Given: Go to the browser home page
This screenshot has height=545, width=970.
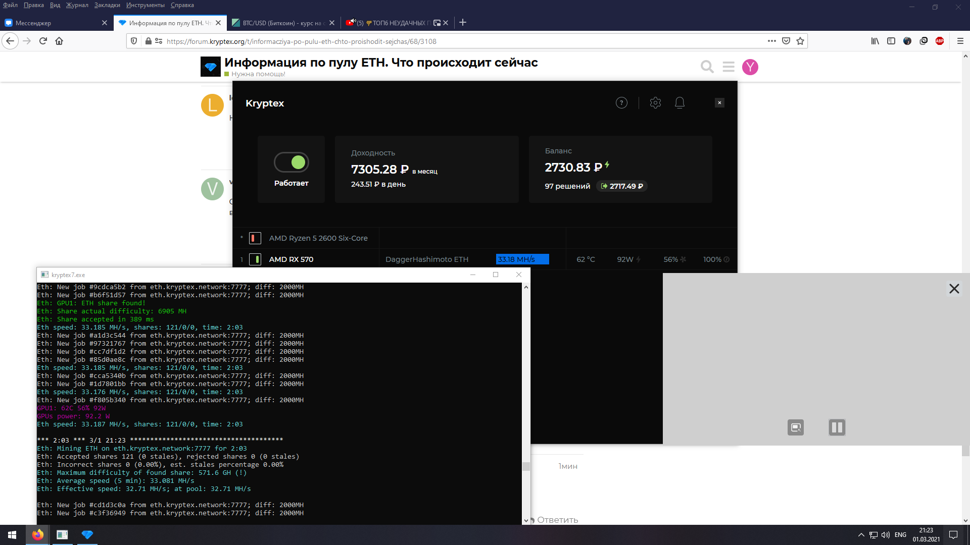Looking at the screenshot, I should pos(59,41).
